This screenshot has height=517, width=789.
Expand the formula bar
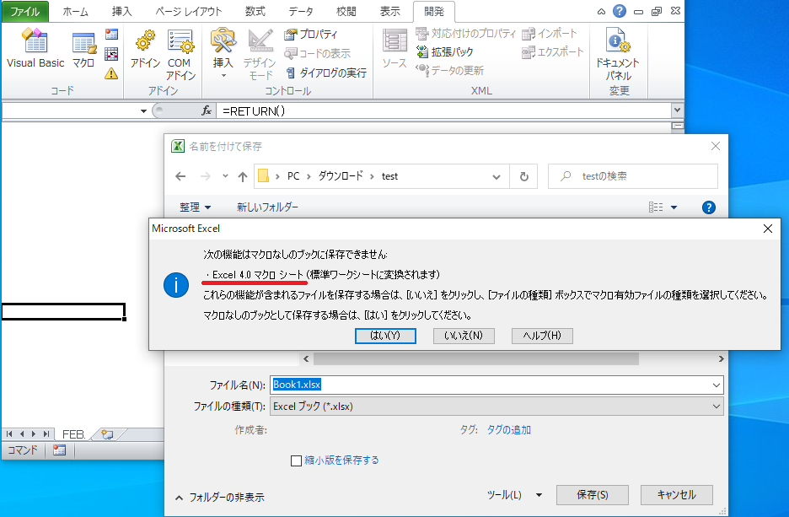677,110
